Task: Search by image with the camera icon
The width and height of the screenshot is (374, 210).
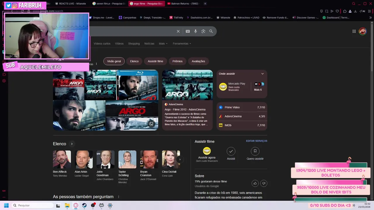Action: click(x=203, y=31)
